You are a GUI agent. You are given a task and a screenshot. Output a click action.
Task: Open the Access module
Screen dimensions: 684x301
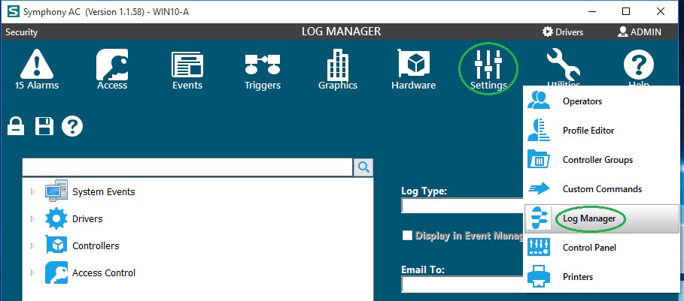pyautogui.click(x=112, y=70)
